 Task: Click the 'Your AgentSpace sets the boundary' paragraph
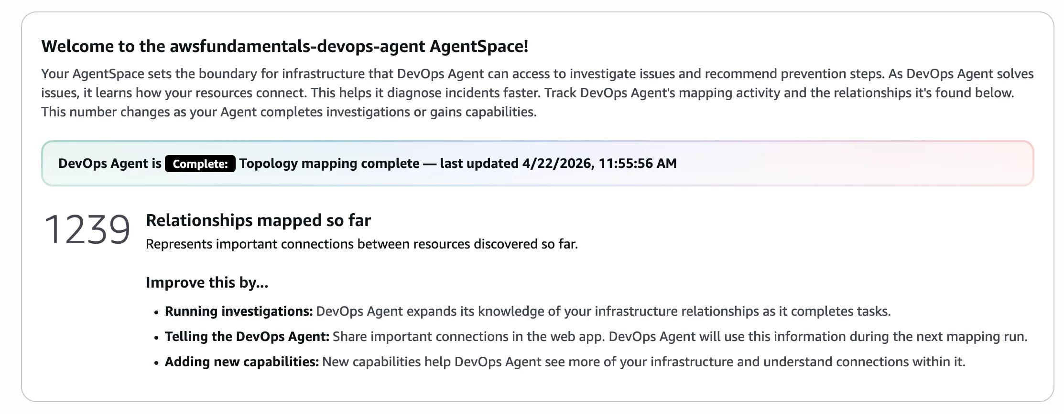click(x=537, y=93)
